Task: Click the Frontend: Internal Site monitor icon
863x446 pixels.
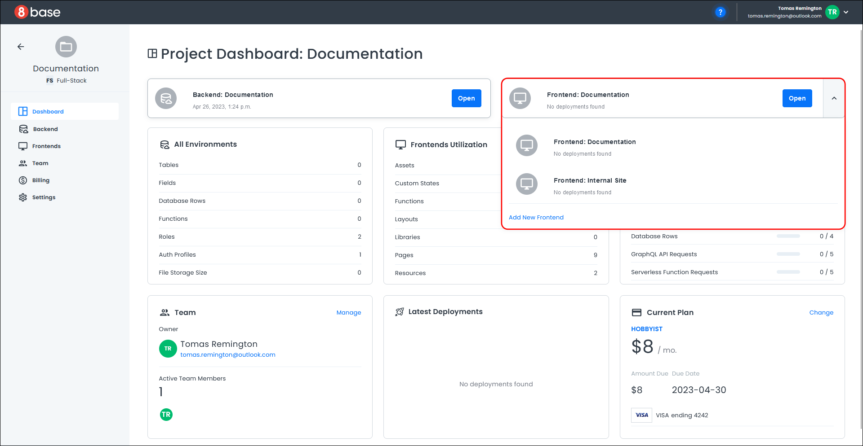Action: tap(526, 184)
